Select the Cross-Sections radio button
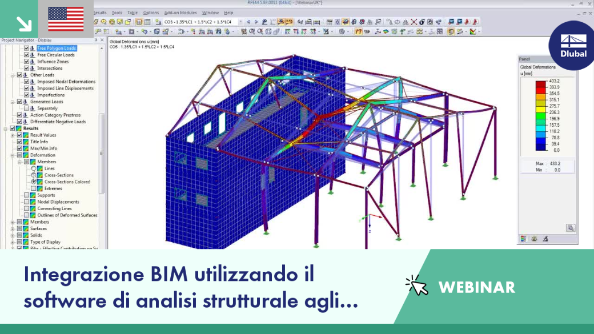The width and height of the screenshot is (594, 334). pos(34,175)
